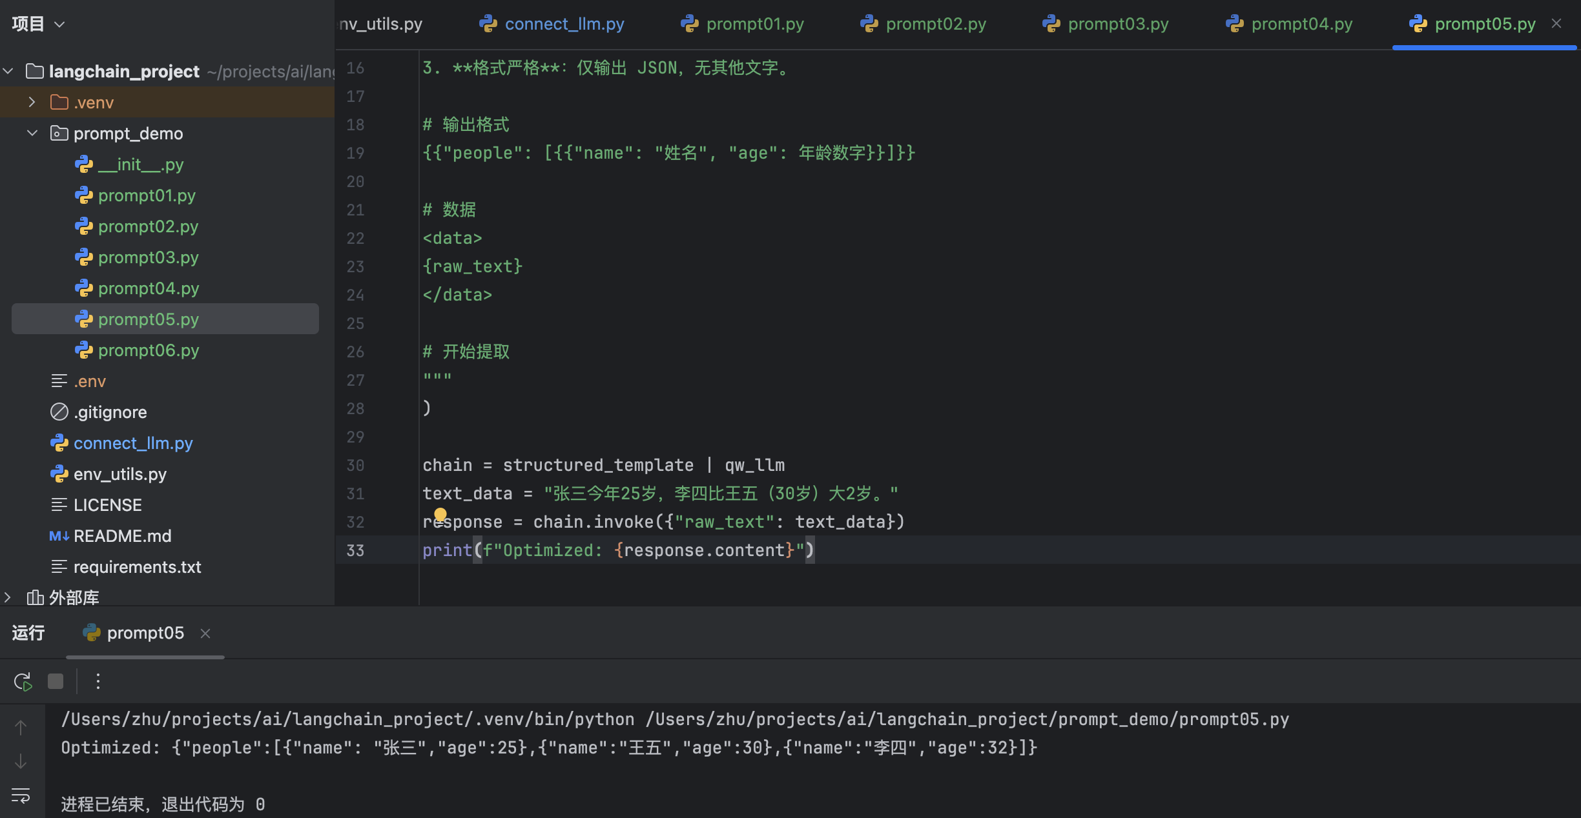Open prompt06.py in project tree
The image size is (1581, 818).
(148, 350)
